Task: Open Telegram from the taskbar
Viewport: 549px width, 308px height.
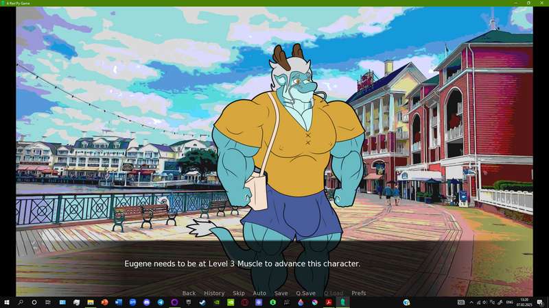Action: [x=161, y=303]
